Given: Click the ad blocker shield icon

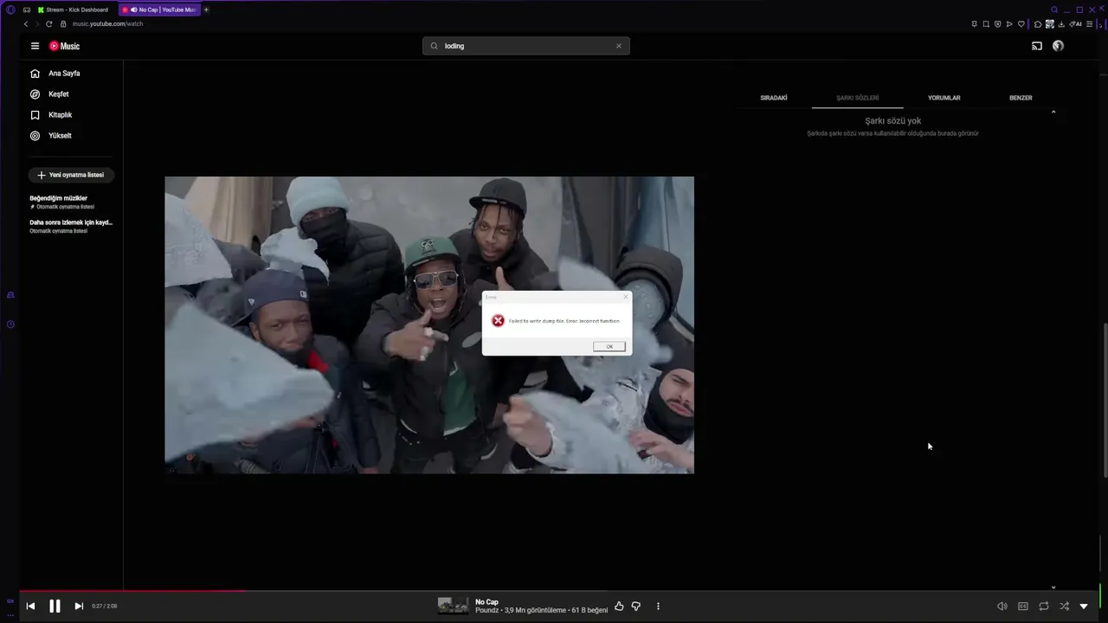Looking at the screenshot, I should pyautogui.click(x=998, y=24).
